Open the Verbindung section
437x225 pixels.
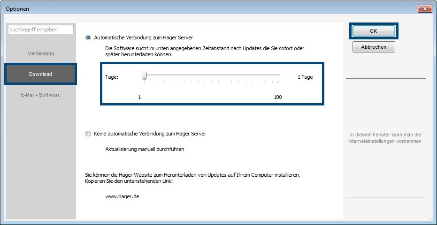click(41, 53)
